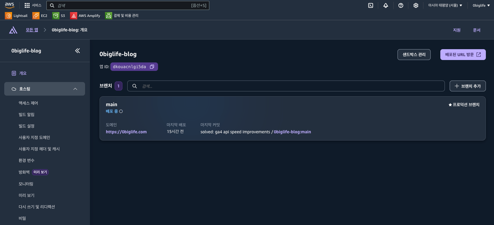Image resolution: width=494 pixels, height=225 pixels.
Task: Open 액세스 제어 in the sidebar
Action: (x=28, y=103)
